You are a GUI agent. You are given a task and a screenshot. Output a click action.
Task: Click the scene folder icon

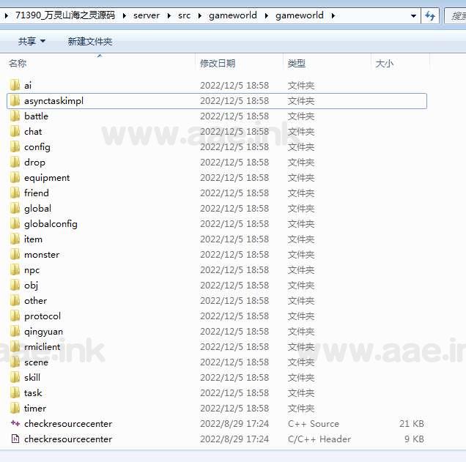click(x=15, y=362)
